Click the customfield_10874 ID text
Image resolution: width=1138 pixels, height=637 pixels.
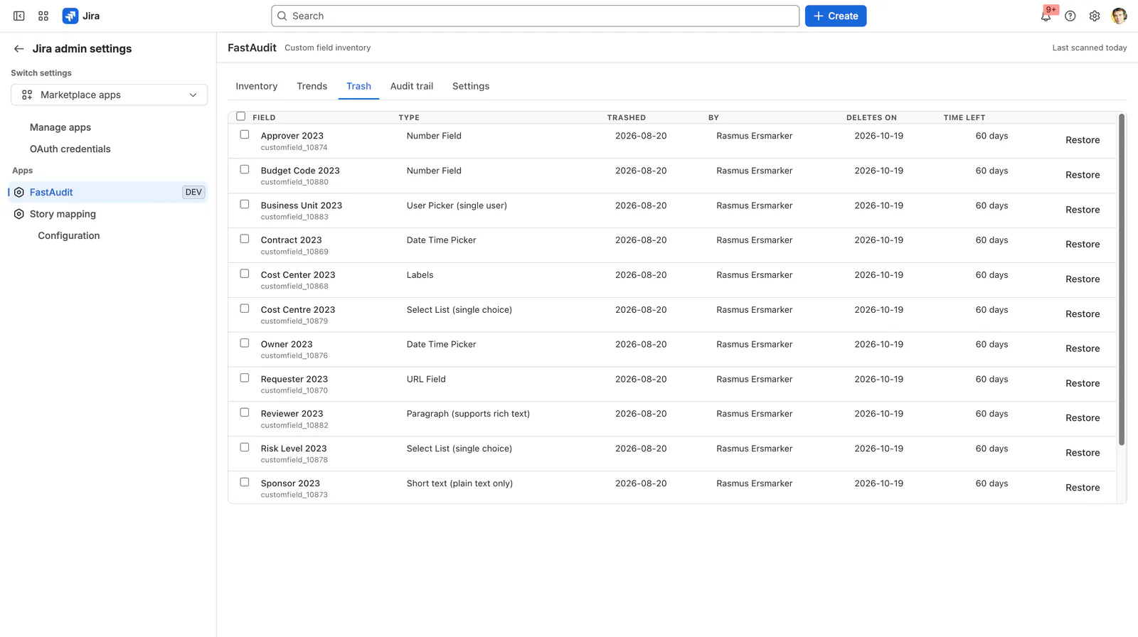click(x=294, y=148)
